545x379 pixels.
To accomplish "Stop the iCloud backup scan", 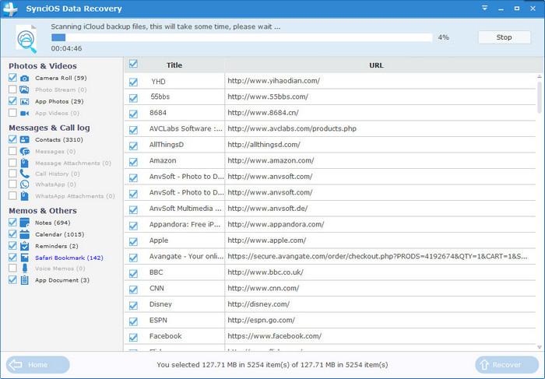I will (505, 37).
